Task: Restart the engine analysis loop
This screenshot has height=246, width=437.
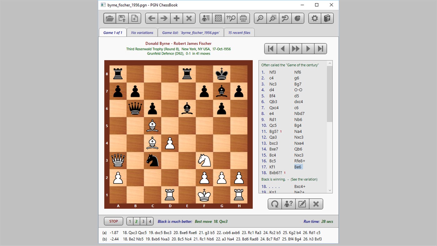Action: pyautogui.click(x=275, y=204)
